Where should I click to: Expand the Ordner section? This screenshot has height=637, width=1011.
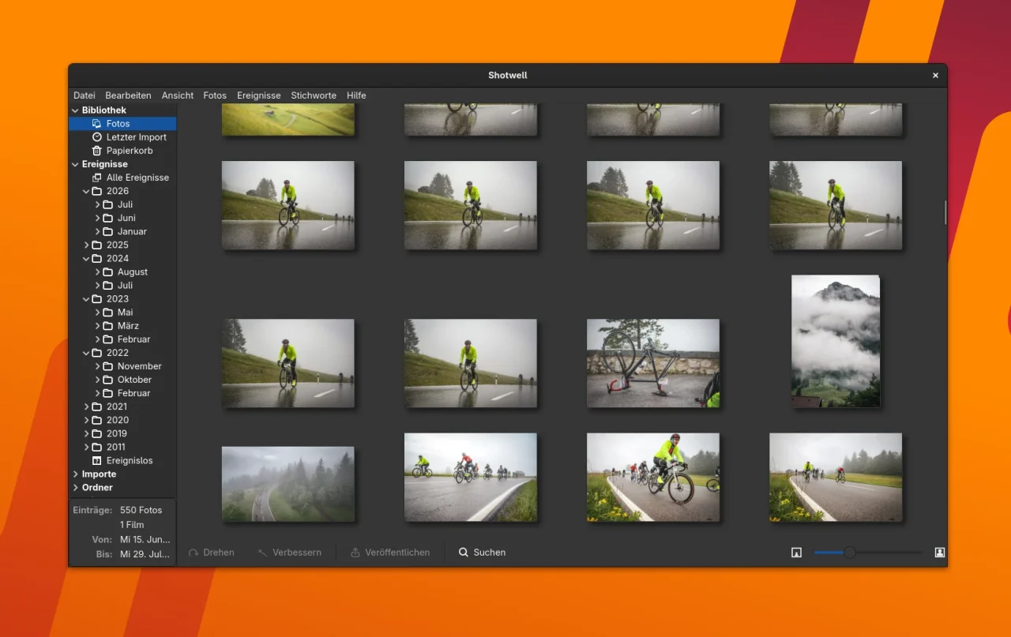tap(75, 488)
